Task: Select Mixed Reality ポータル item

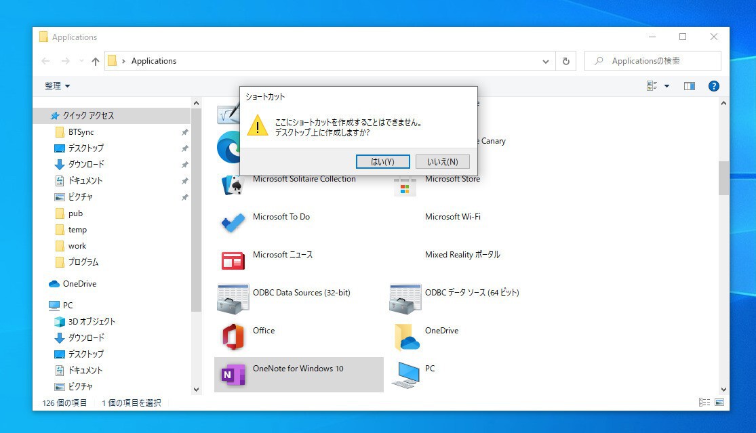Action: [x=462, y=255]
